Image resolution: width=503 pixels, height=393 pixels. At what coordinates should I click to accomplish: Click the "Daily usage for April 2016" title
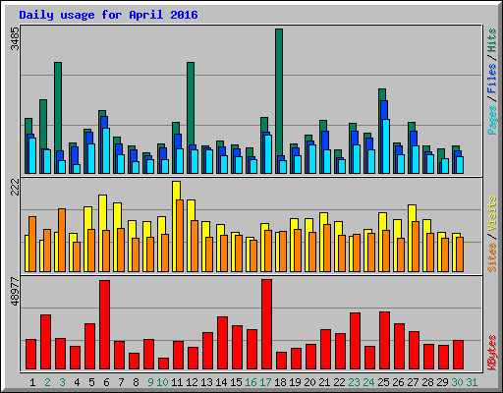[108, 15]
